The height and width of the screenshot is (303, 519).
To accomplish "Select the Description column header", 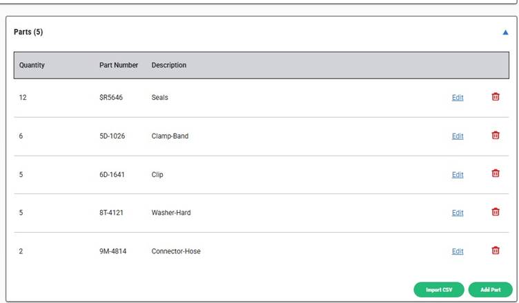I will (169, 65).
